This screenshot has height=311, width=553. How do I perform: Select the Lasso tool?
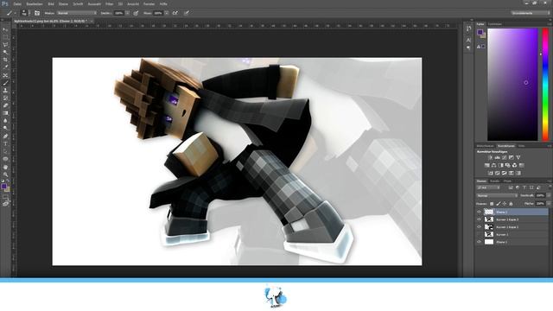(x=5, y=45)
